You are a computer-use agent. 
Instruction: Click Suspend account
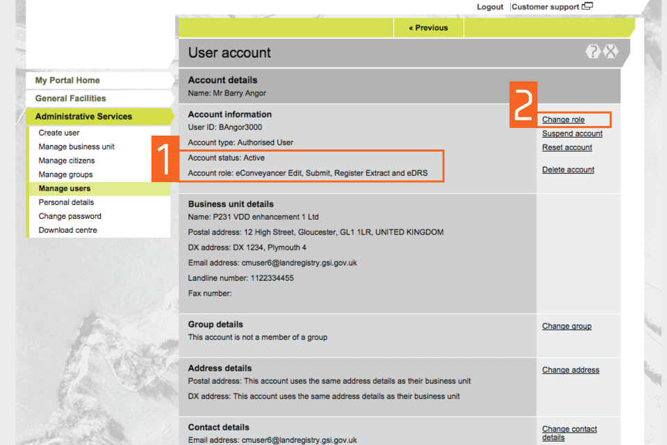pyautogui.click(x=572, y=133)
